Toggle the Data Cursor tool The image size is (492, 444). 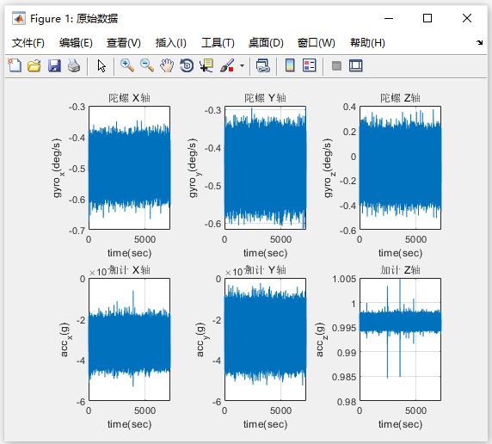tap(206, 66)
